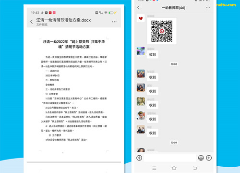Go back from the docx file preview
240x173 pixels.
pos(32,22)
